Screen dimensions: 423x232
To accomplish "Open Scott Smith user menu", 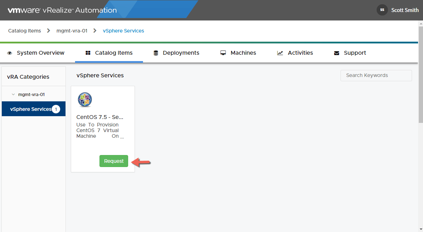I will [x=405, y=10].
